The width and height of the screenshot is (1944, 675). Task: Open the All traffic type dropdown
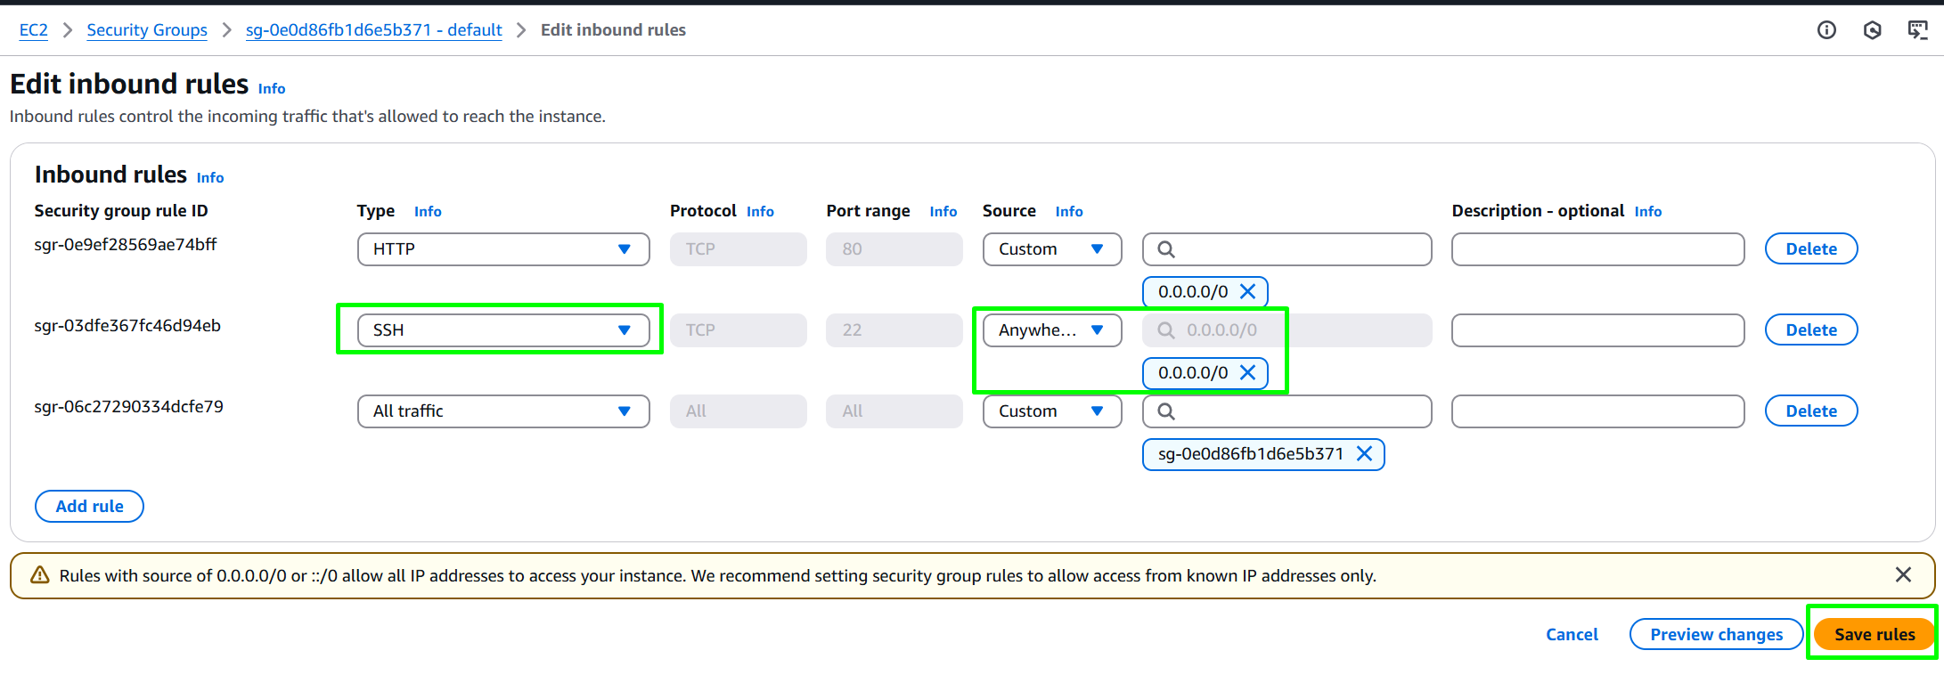coord(503,411)
